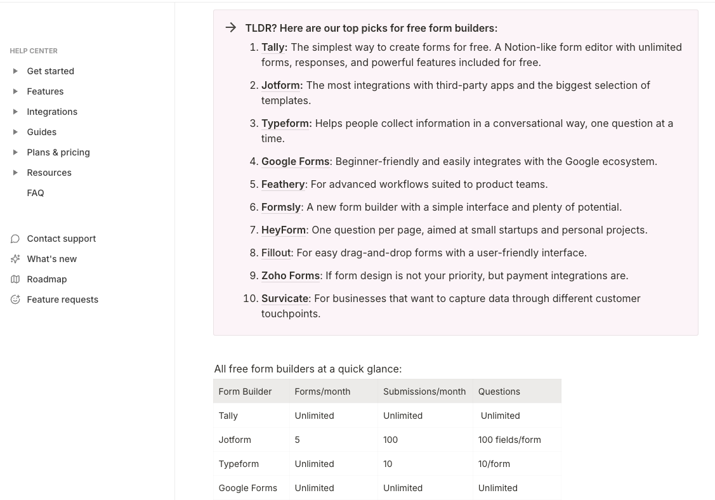Click the What's new sparkle icon
715x500 pixels.
click(15, 259)
